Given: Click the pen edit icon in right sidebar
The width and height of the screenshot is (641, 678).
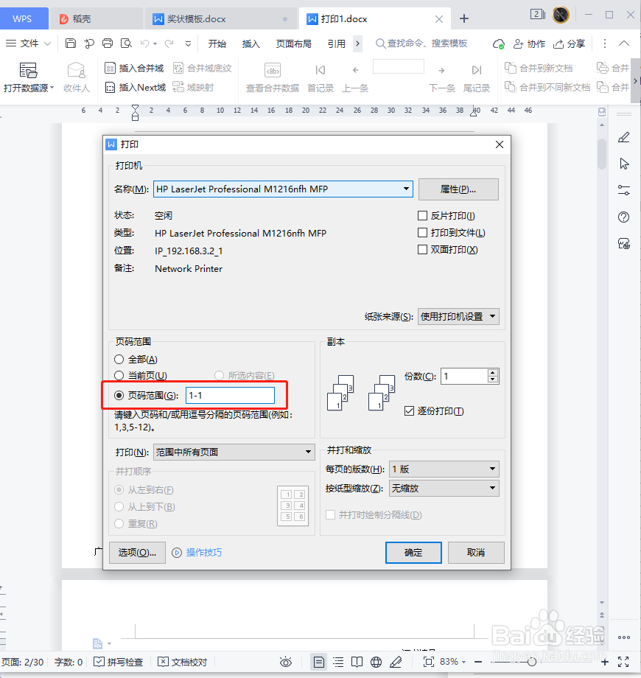Looking at the screenshot, I should click(x=624, y=138).
